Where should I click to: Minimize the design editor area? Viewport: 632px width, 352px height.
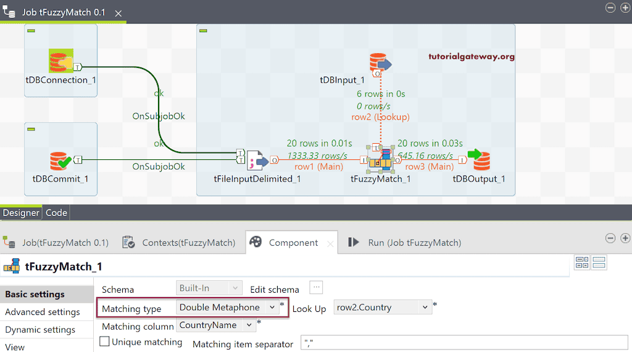click(x=610, y=7)
